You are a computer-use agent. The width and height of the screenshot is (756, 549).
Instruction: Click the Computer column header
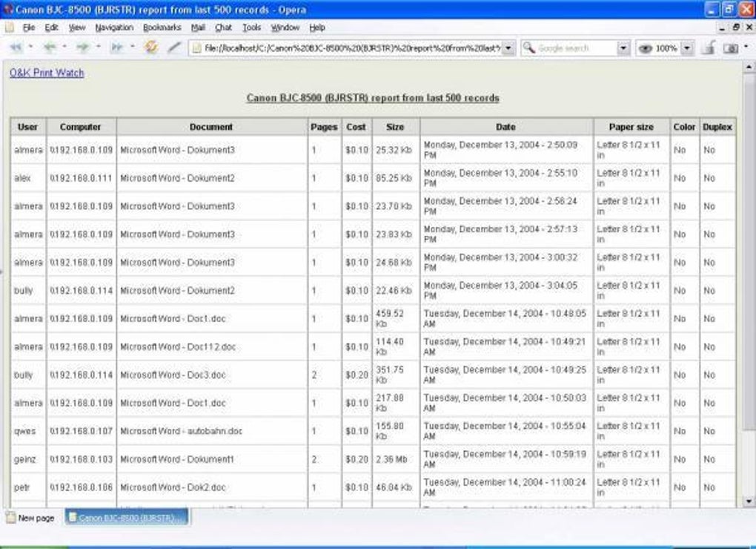[80, 127]
